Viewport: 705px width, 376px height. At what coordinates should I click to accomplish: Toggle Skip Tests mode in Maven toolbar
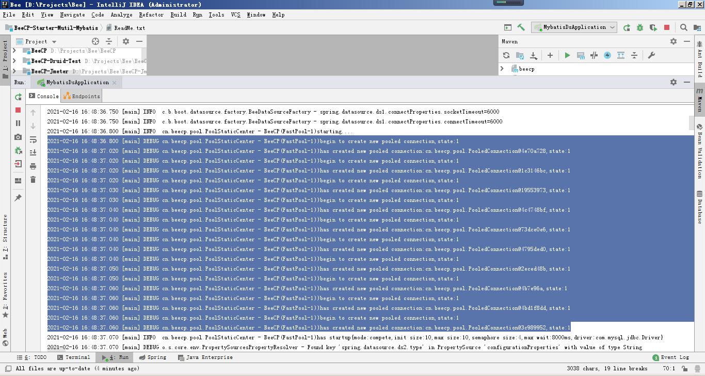[607, 55]
